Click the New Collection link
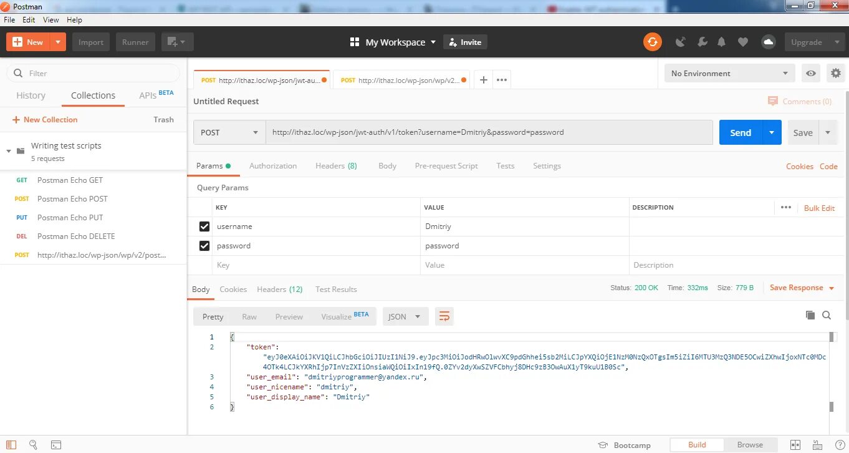This screenshot has height=453, width=849. tap(45, 120)
